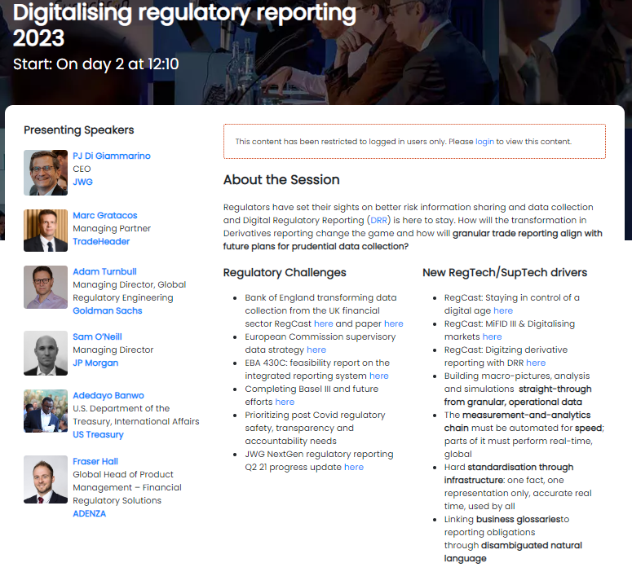Open Sam O'Neill speaker profile
632x576 pixels.
tap(97, 336)
